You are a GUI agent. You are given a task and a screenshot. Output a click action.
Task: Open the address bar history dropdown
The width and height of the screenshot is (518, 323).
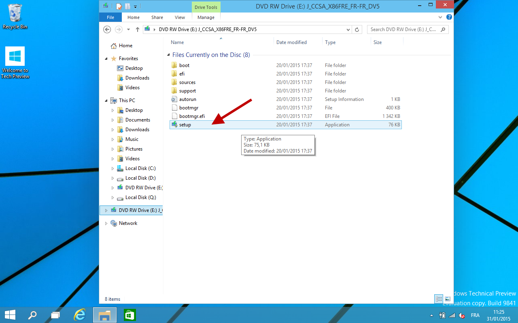click(x=348, y=29)
